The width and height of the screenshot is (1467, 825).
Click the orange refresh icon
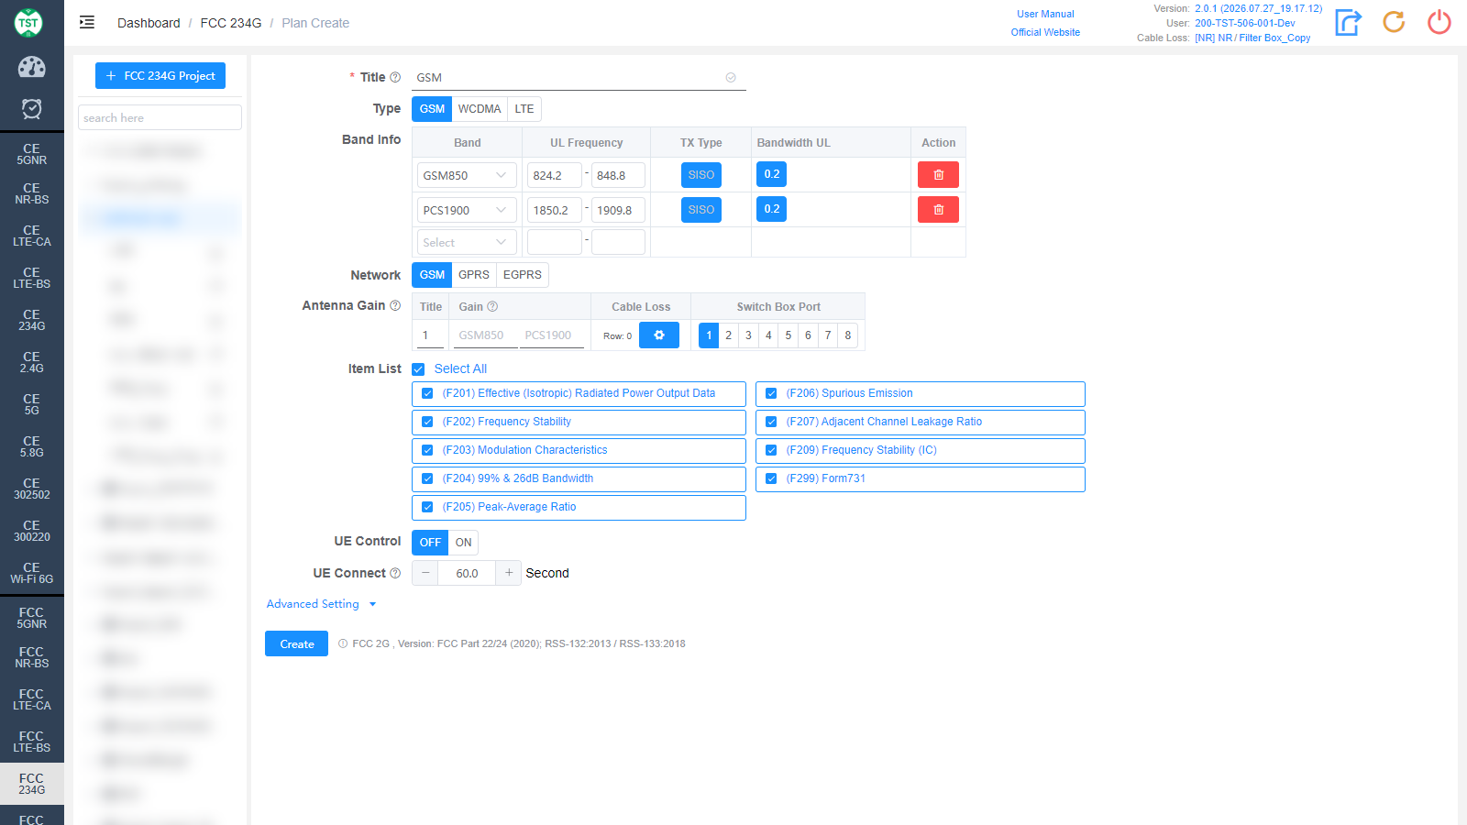pyautogui.click(x=1394, y=22)
